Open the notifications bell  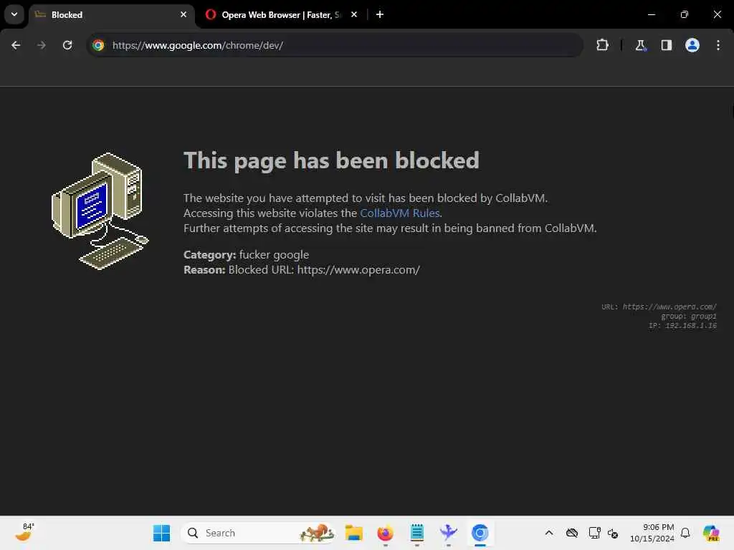(685, 533)
